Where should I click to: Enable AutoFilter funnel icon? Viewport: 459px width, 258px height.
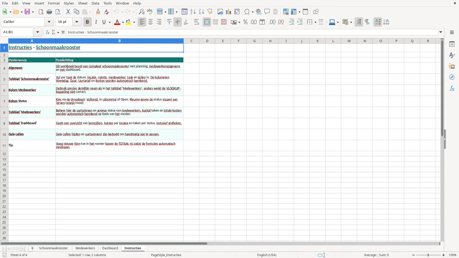(x=210, y=12)
